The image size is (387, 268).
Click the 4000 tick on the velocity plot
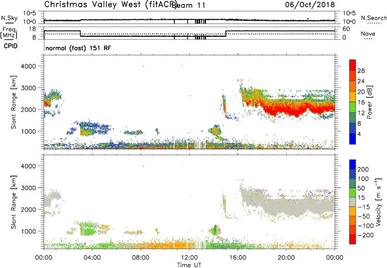pyautogui.click(x=29, y=166)
